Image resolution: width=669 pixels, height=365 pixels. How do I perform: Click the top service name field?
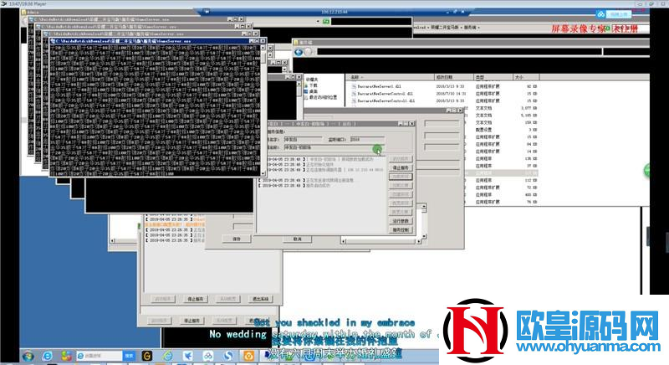(304, 140)
